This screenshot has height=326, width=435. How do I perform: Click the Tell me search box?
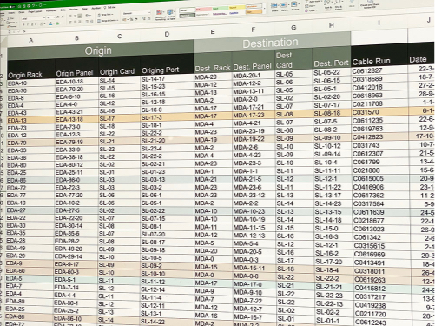(x=109, y=8)
